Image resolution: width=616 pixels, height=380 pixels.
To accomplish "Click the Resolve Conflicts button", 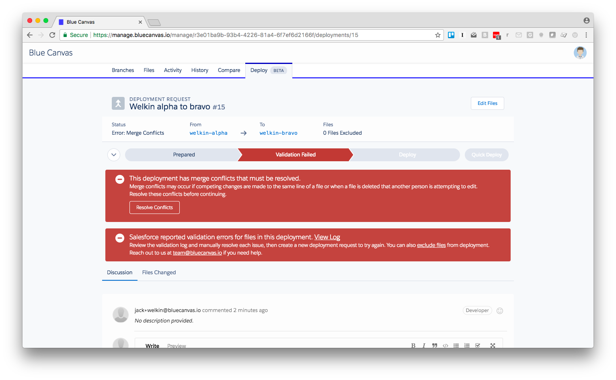I will (x=154, y=207).
